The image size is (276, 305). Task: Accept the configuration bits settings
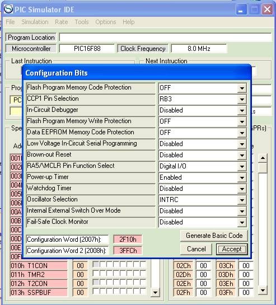coord(232,249)
